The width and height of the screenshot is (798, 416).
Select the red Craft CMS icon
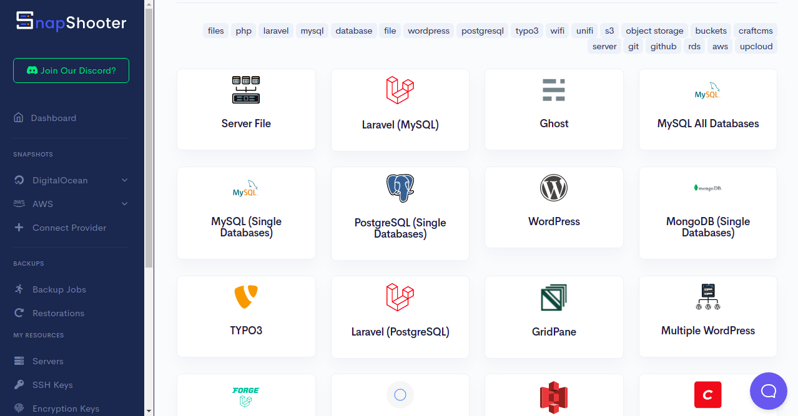708,395
